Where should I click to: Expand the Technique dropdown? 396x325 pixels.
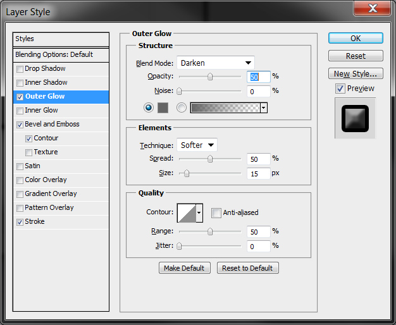click(197, 145)
